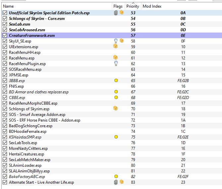Sort plugins by the Priority column header
The image size is (222, 189).
click(133, 6)
